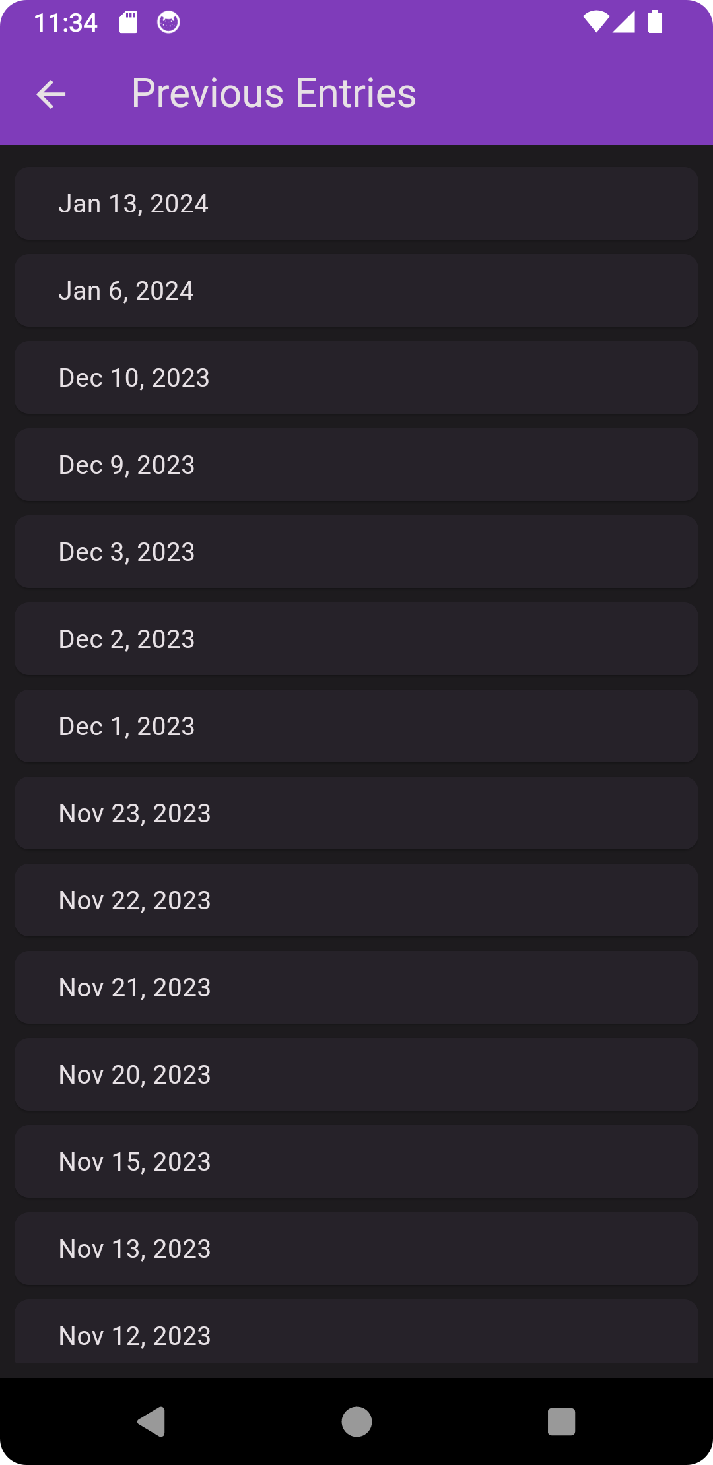View the Dec 9, 2023 entry
The width and height of the screenshot is (713, 1465).
[x=356, y=465]
